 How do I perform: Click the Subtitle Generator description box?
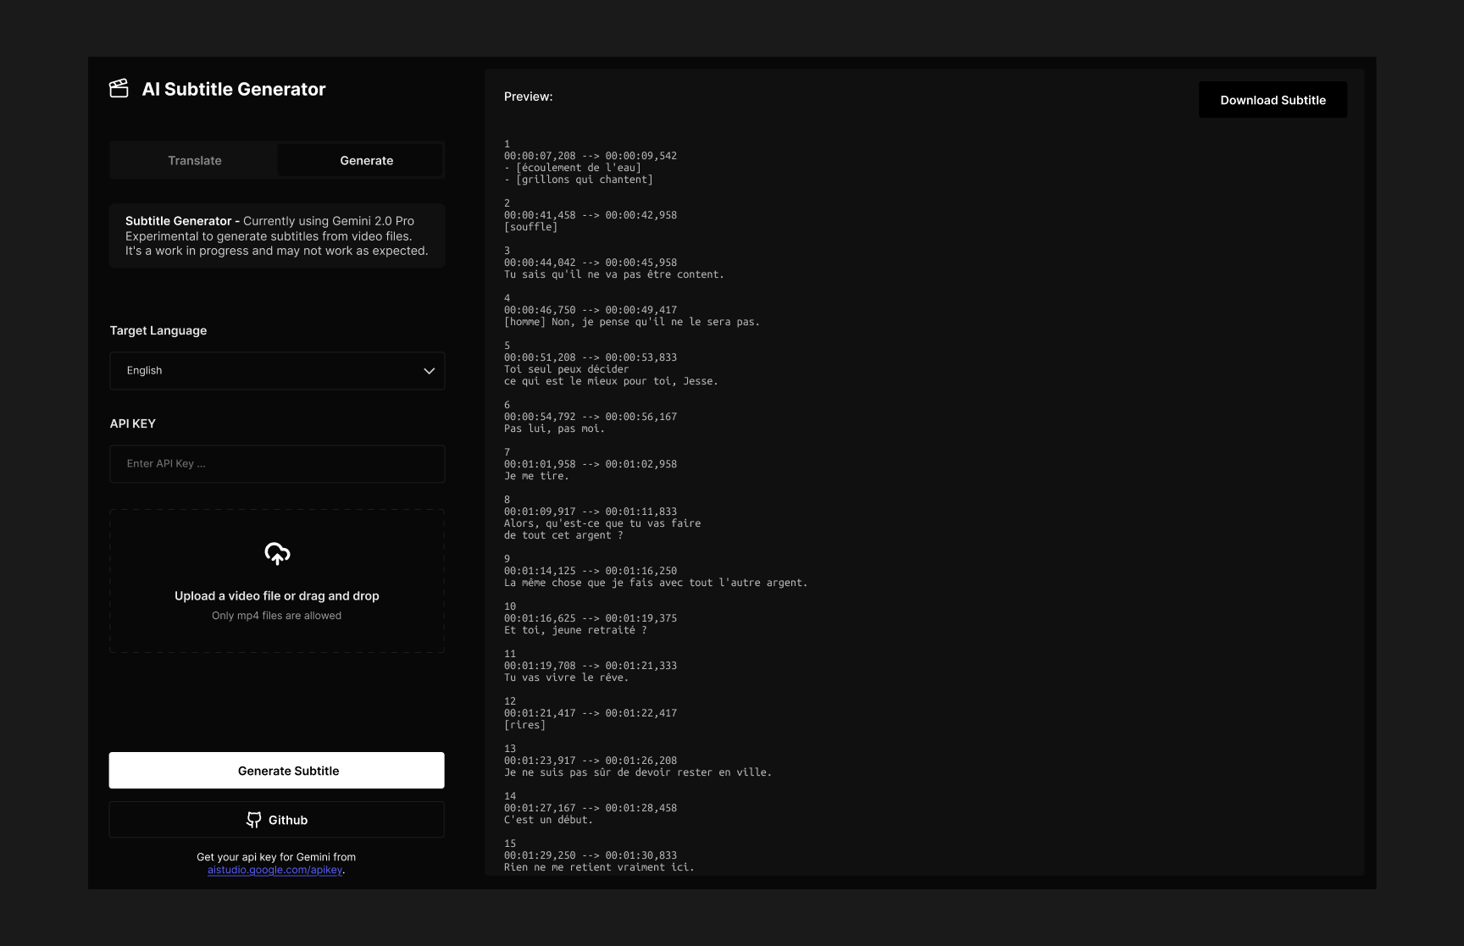tap(276, 235)
